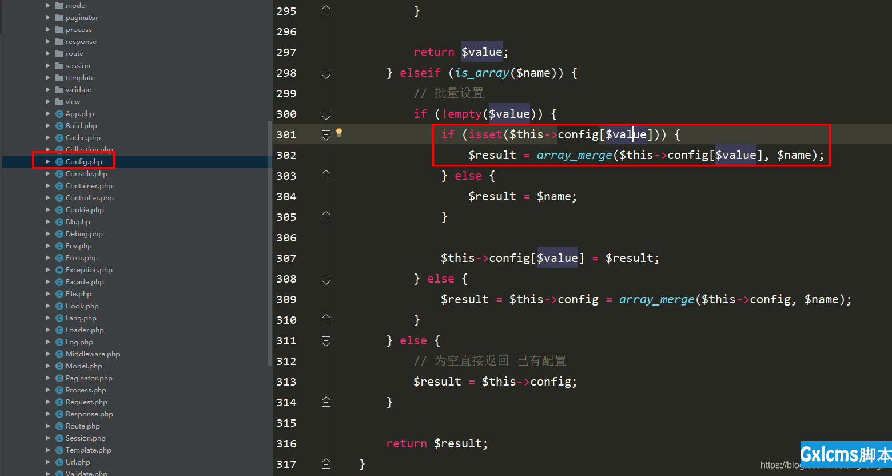
Task: Click the Container.php class icon
Action: click(59, 186)
